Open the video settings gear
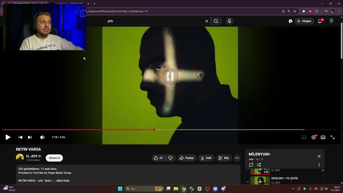Image resolution: width=343 pixels, height=193 pixels. point(314,137)
